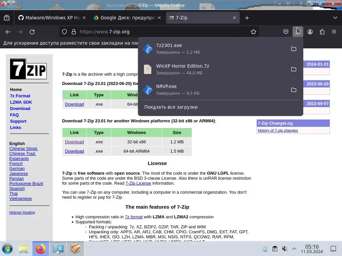Screen dimensions: 342x256
Task: Open the Windows Start menu
Action: click(7, 249)
